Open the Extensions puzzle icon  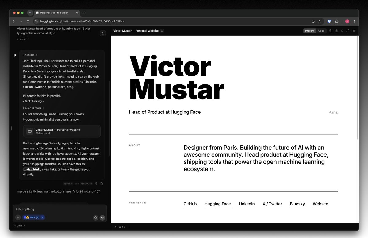pos(337,21)
